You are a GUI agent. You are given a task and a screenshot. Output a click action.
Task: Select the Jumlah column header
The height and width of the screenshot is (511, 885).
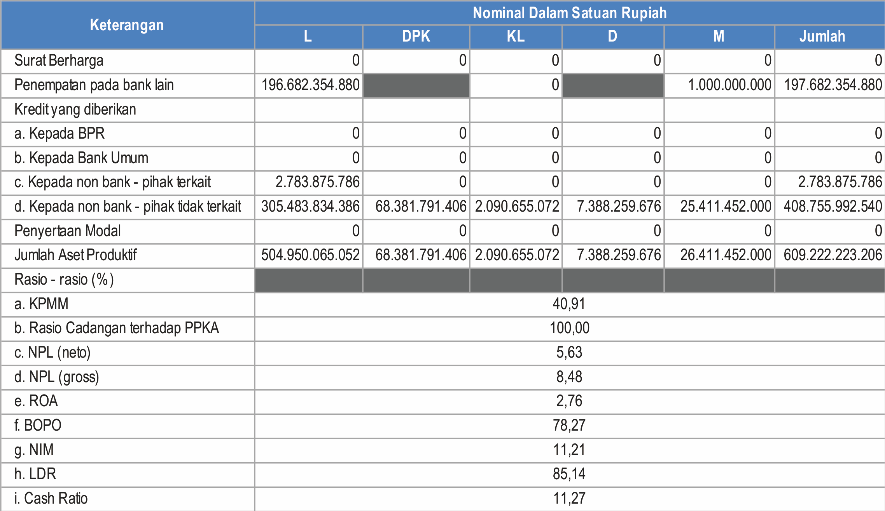tap(821, 37)
